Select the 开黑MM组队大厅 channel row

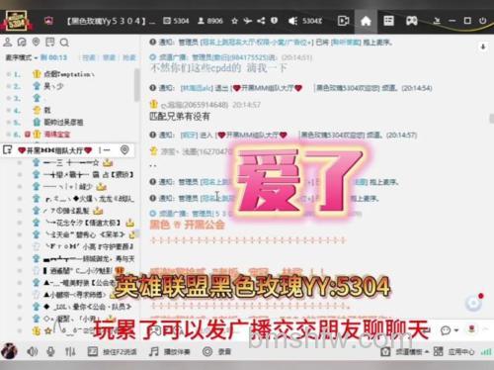[67, 150]
